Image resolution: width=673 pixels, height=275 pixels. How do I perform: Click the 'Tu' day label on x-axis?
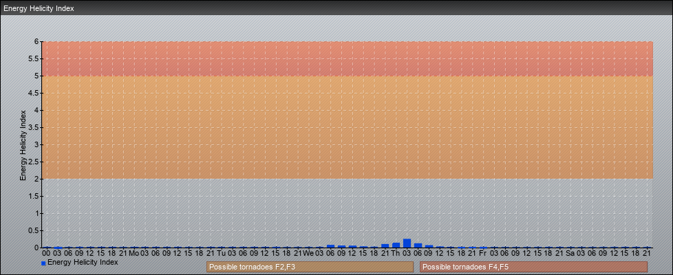(221, 253)
